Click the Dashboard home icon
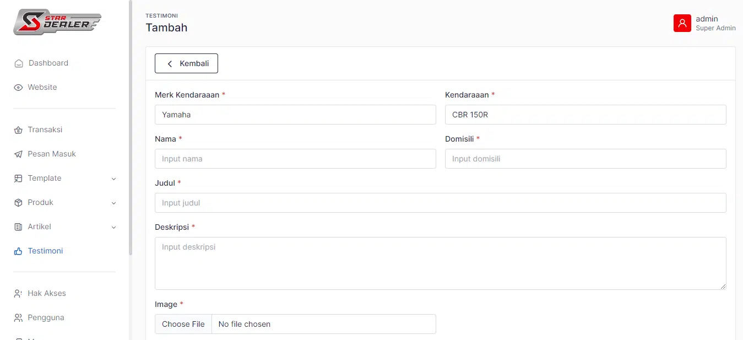743x340 pixels. 19,63
